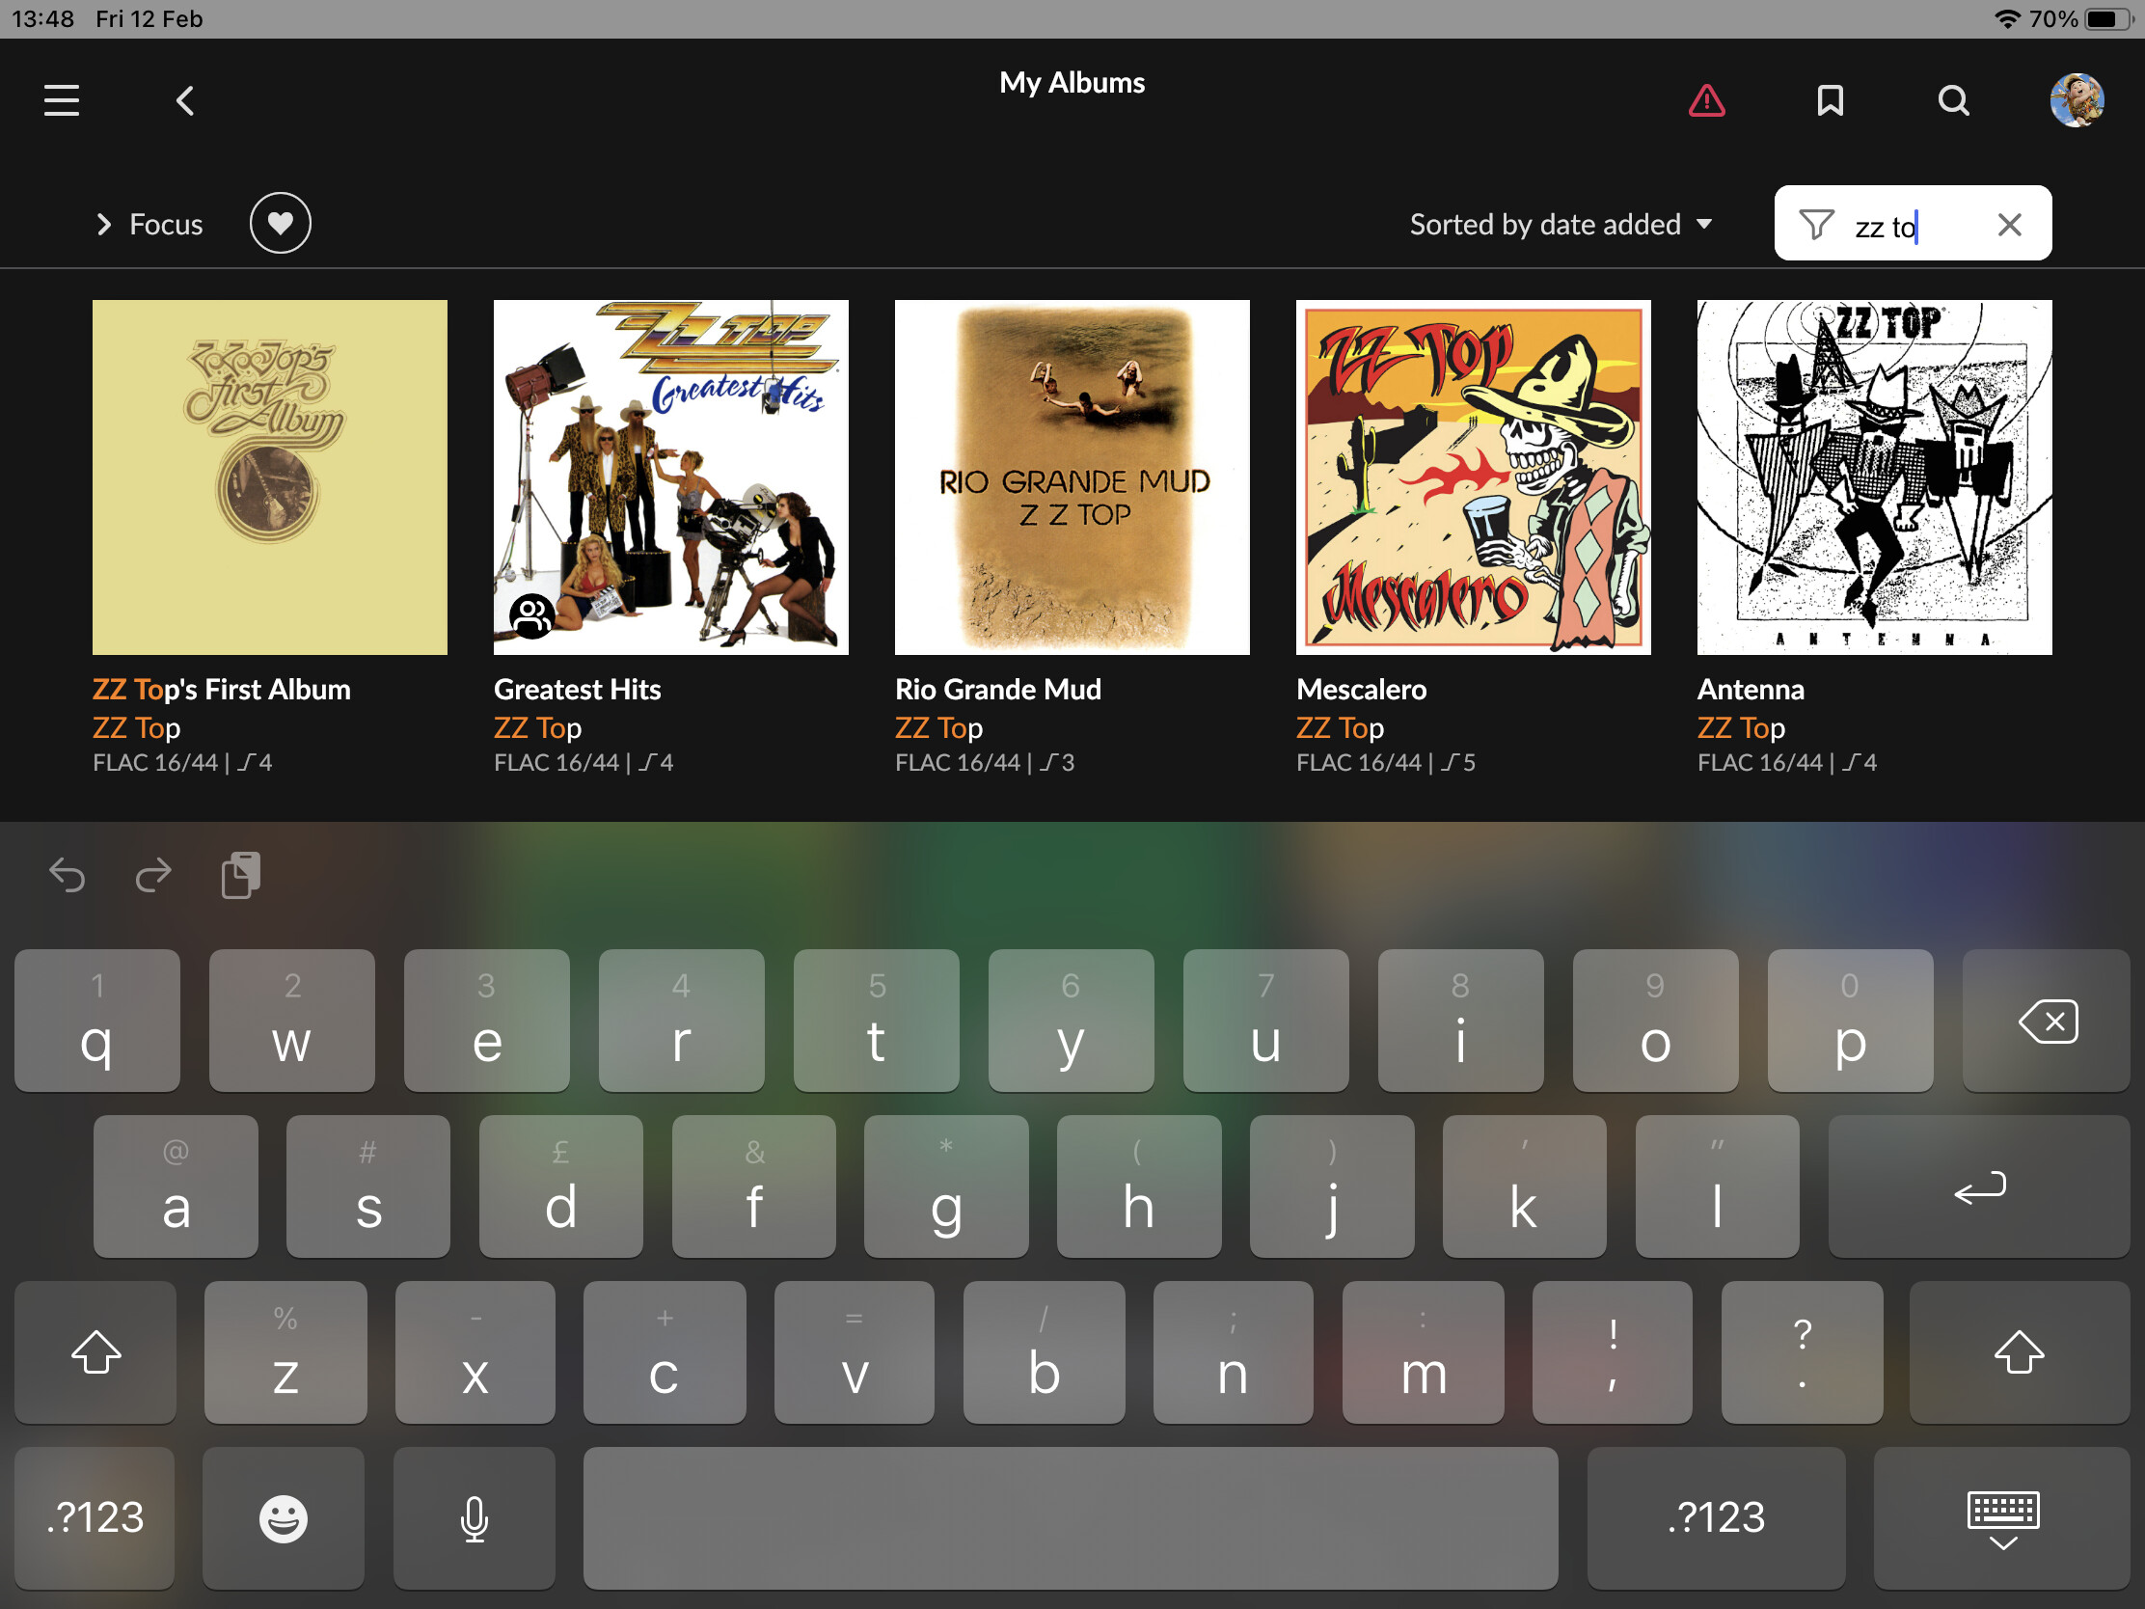Tap the m key
This screenshot has width=2145, height=1609.
[1423, 1353]
